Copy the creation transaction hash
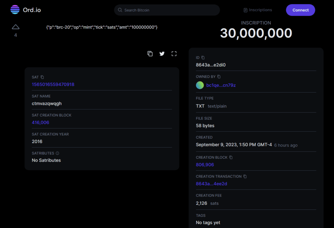This screenshot has width=334, height=228. pyautogui.click(x=245, y=176)
